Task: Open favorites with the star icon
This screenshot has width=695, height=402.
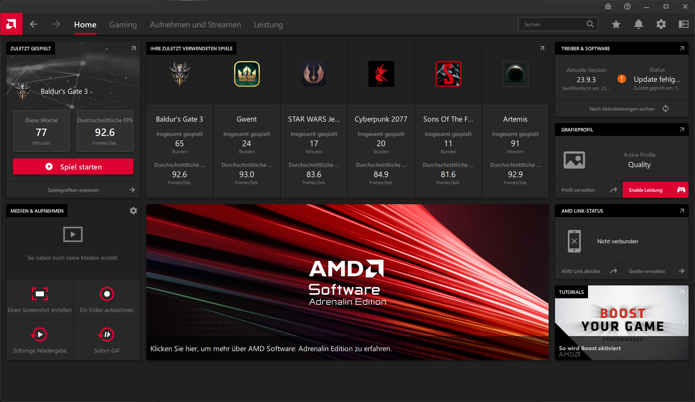Action: click(616, 25)
